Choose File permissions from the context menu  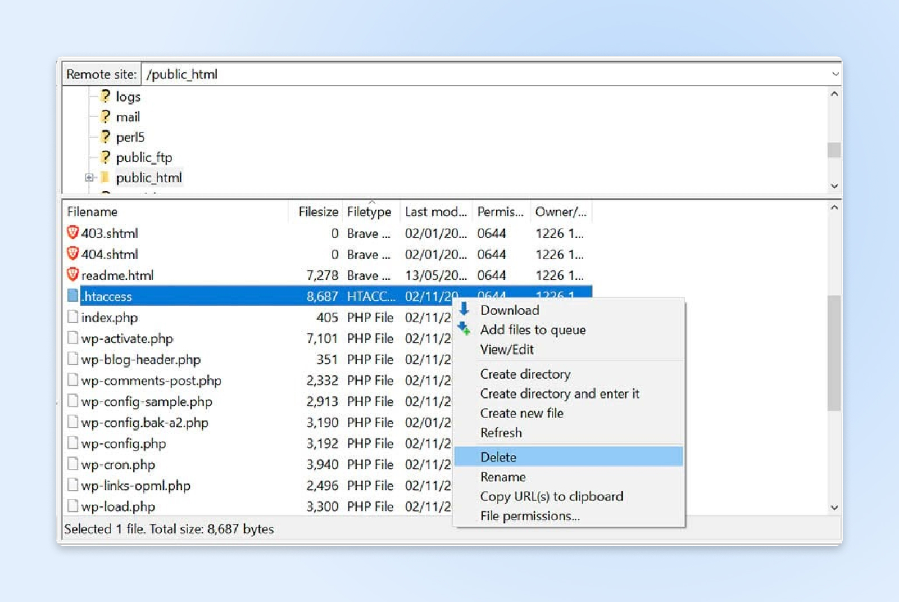(530, 515)
